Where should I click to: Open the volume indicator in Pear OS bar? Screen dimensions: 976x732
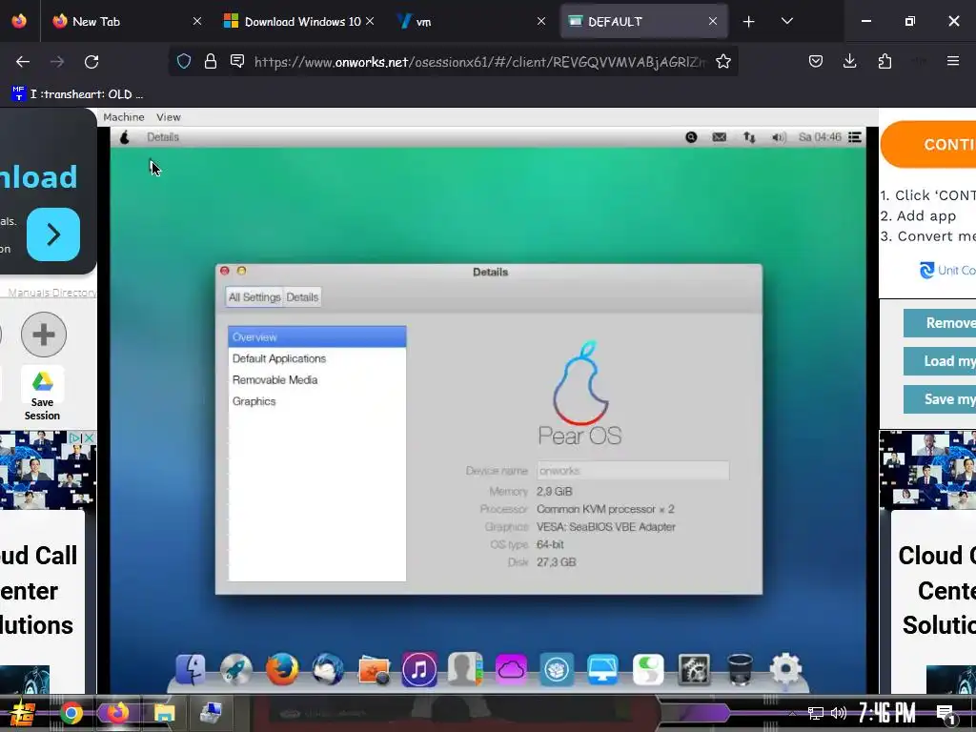[x=779, y=137]
